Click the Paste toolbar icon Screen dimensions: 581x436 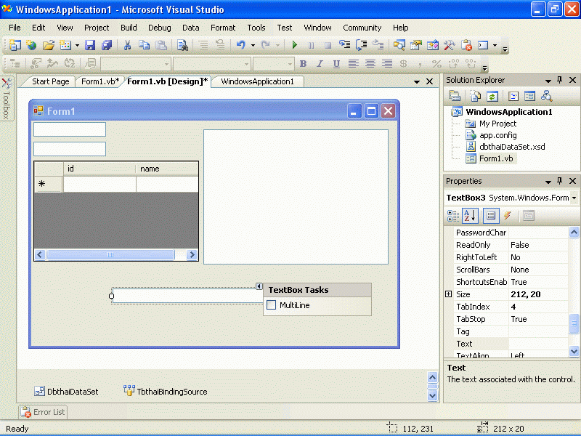click(x=161, y=45)
